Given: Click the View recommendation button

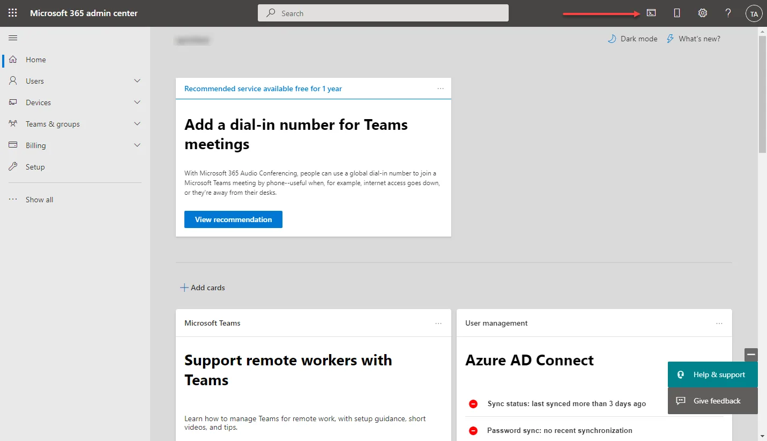Looking at the screenshot, I should (x=233, y=219).
